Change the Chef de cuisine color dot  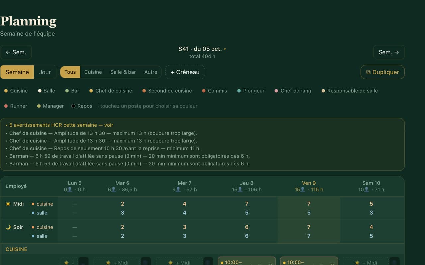pyautogui.click(x=91, y=91)
